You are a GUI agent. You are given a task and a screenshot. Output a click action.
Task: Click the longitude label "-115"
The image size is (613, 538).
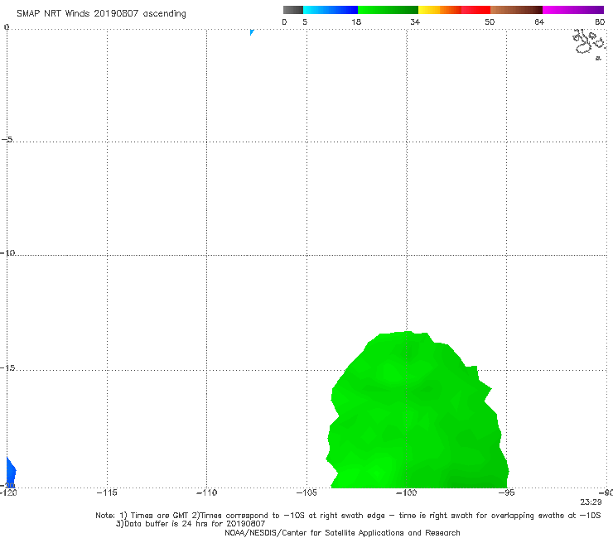(x=107, y=492)
